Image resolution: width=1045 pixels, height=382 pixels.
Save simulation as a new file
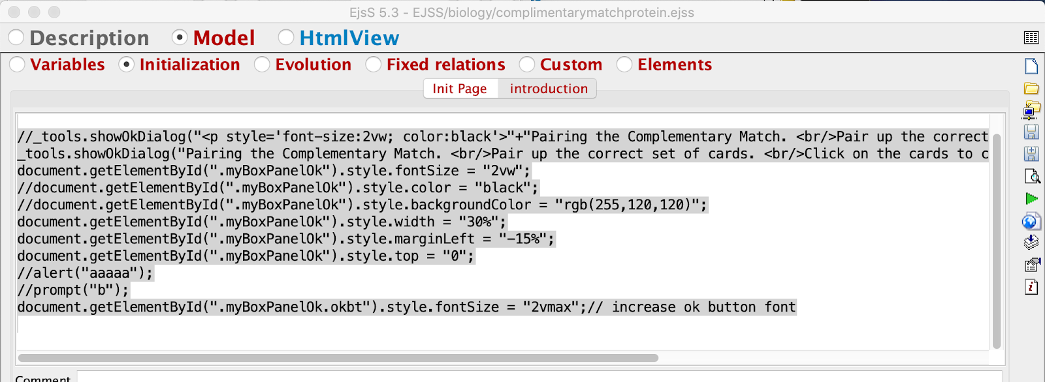[x=1031, y=154]
